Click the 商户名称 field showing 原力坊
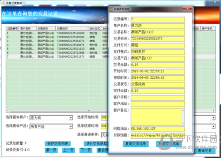221x158 pixels. [158, 26]
